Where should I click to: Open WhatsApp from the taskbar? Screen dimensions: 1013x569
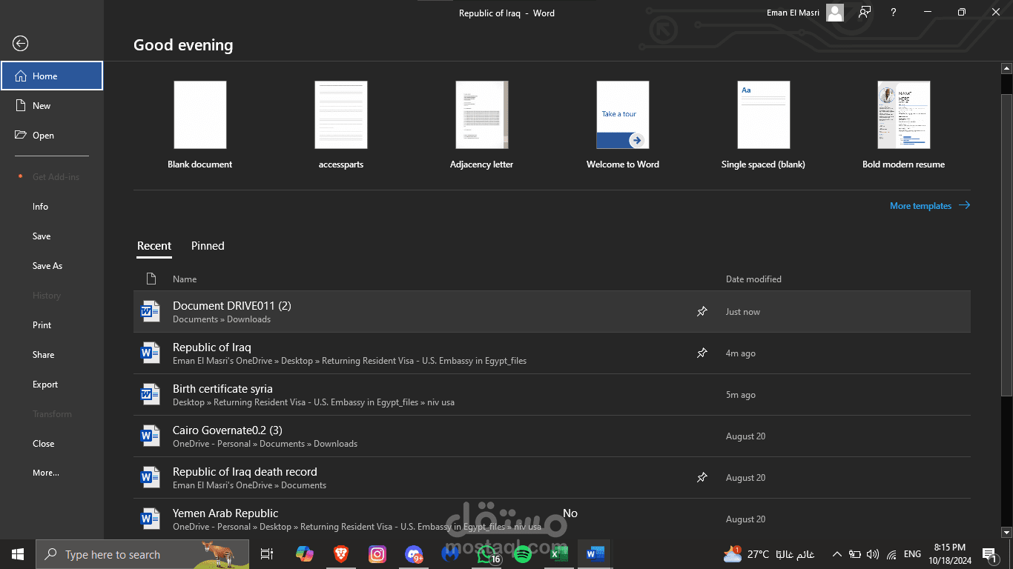tap(486, 553)
